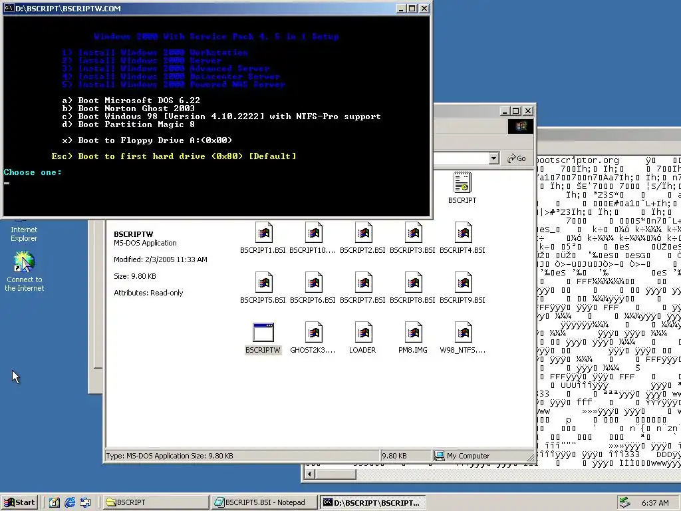
Task: Click the Show Desktop Quick Launch icon
Action: pos(54,502)
